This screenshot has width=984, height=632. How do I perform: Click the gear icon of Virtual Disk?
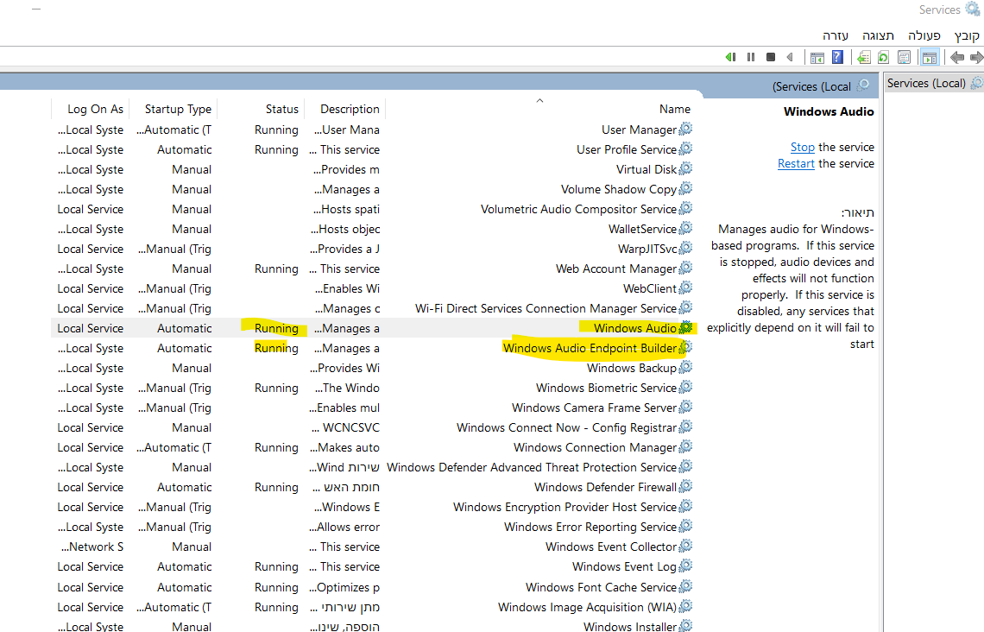tap(686, 169)
